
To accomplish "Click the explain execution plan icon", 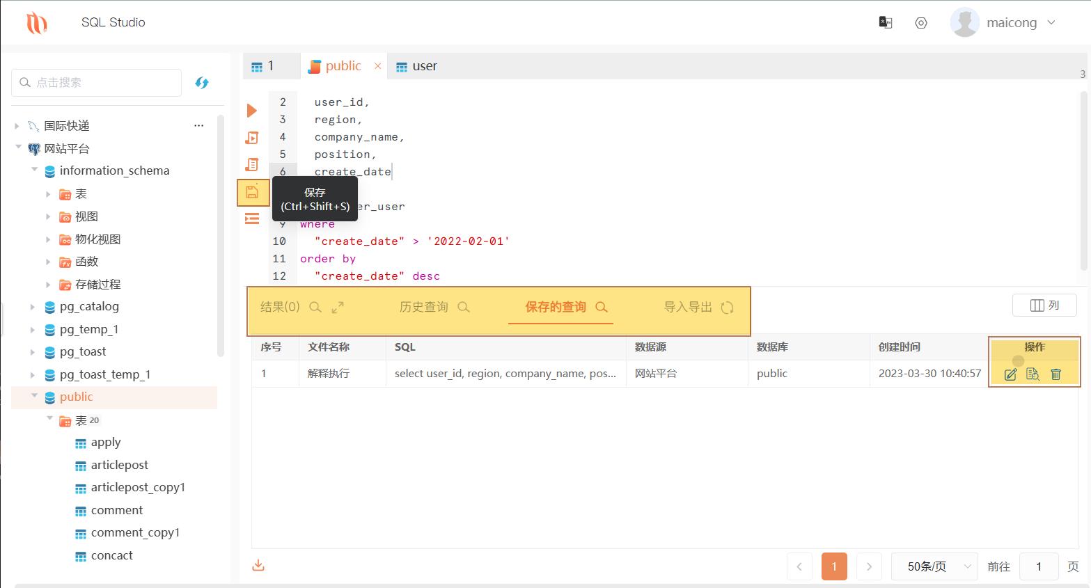I will (252, 164).
